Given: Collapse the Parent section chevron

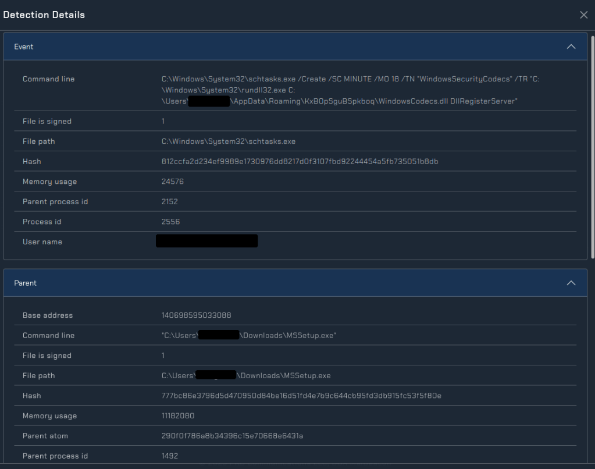Looking at the screenshot, I should point(571,283).
